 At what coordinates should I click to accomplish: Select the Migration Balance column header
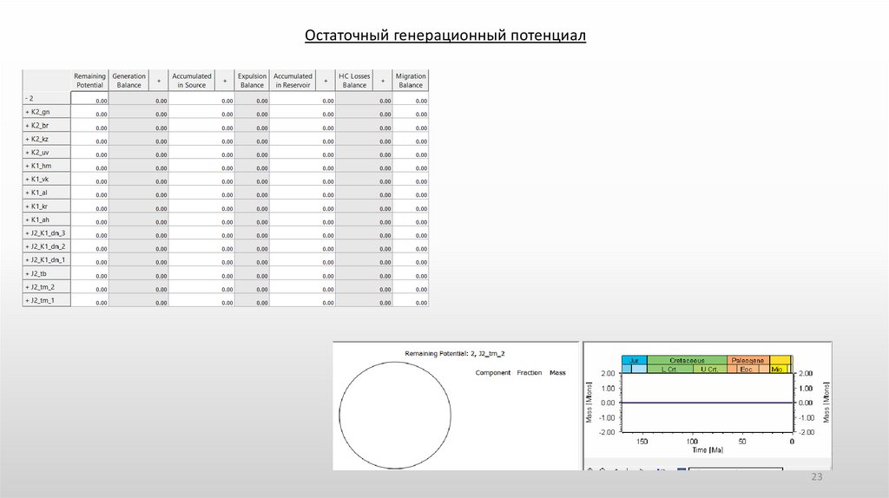tap(411, 81)
